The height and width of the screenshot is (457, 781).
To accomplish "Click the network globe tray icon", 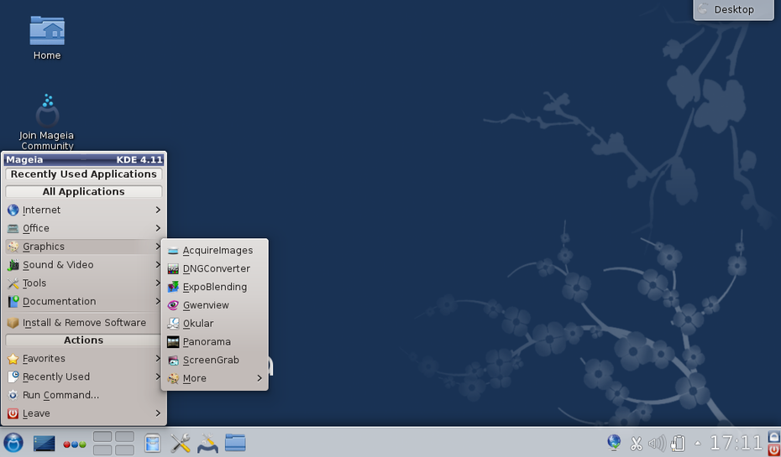I will click(615, 443).
